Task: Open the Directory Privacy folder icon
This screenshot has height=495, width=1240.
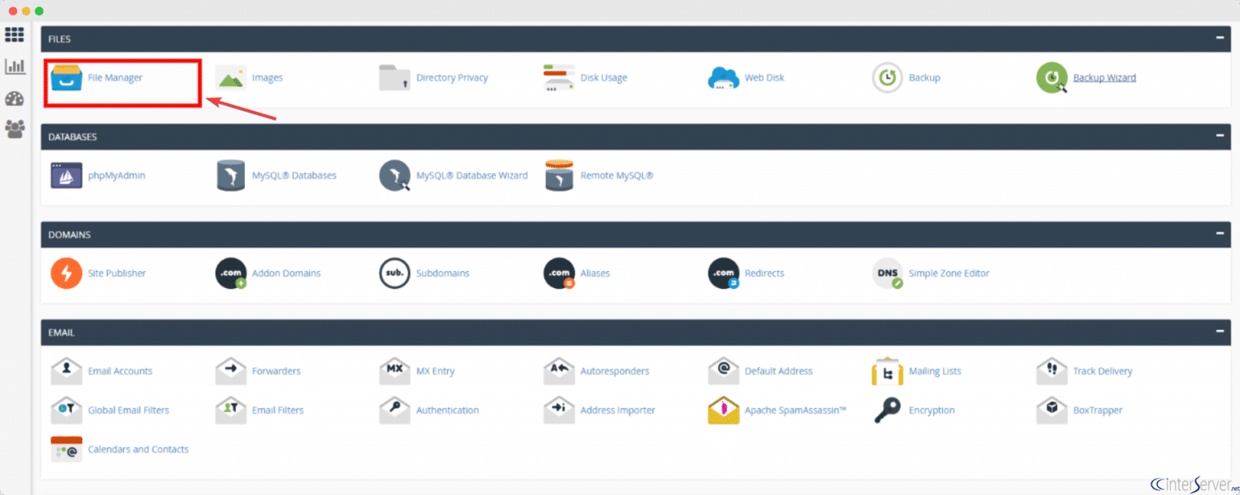Action: tap(394, 77)
